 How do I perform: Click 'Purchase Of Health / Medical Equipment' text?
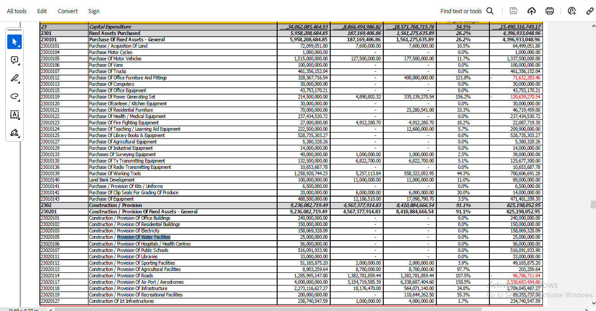point(127,116)
